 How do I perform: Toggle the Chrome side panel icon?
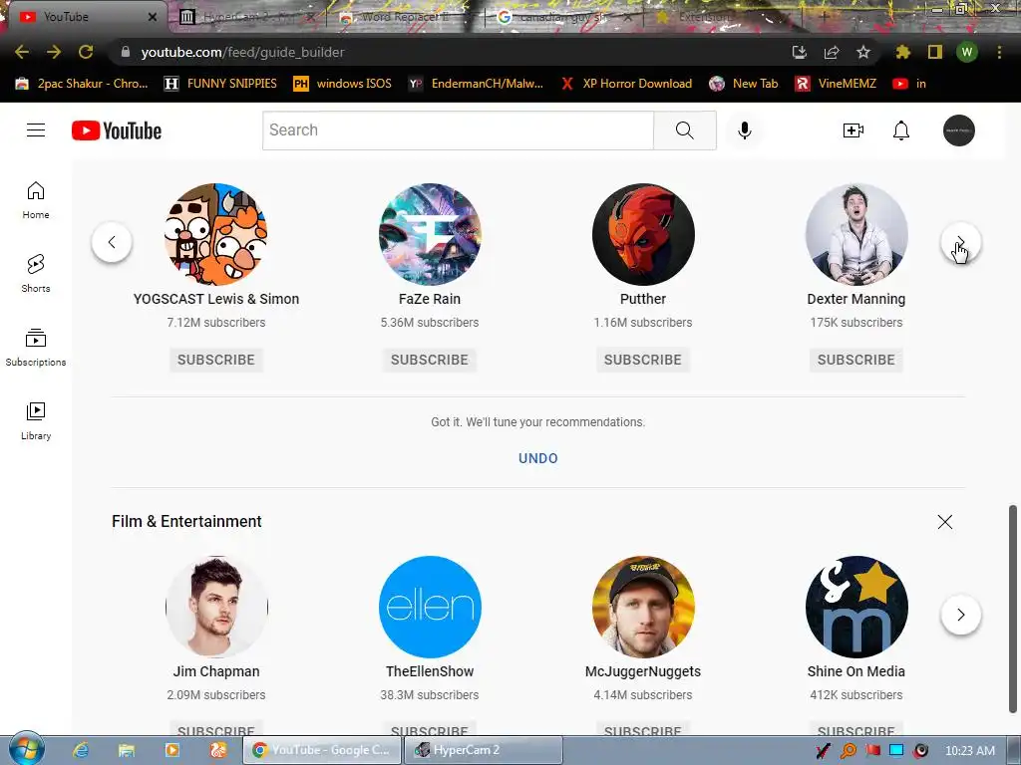(934, 52)
